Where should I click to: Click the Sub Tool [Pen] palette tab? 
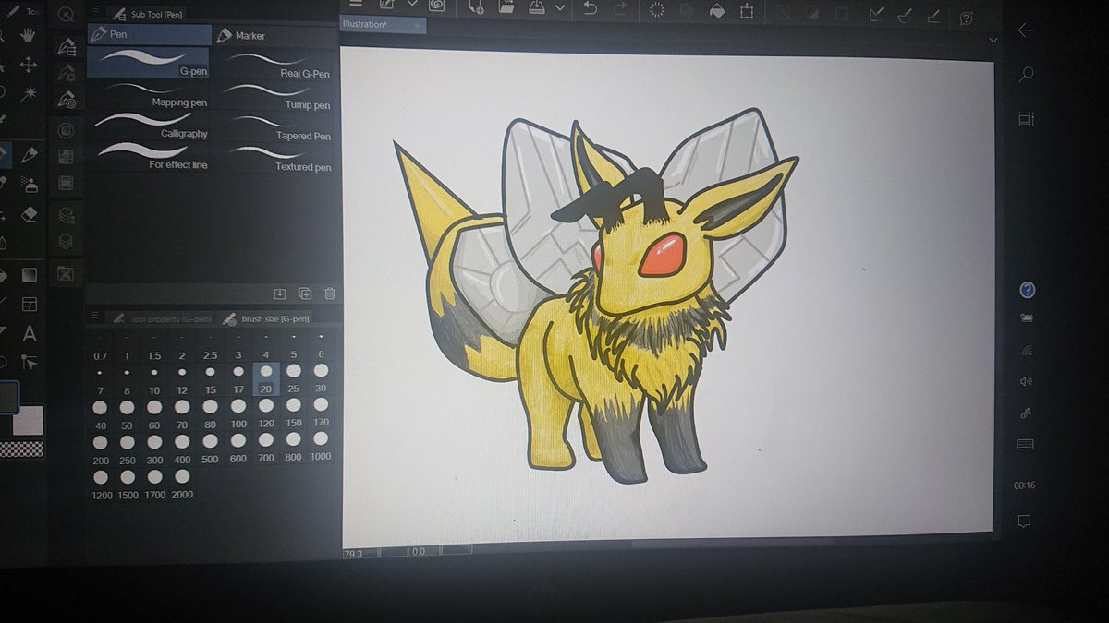coord(147,14)
